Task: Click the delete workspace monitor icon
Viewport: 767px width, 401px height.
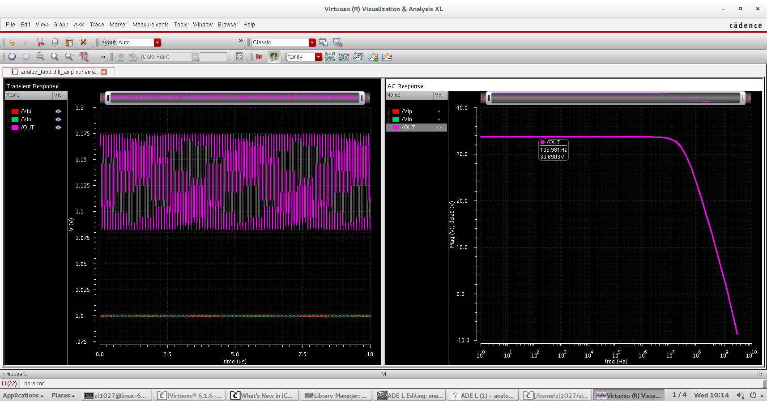Action: [x=338, y=43]
